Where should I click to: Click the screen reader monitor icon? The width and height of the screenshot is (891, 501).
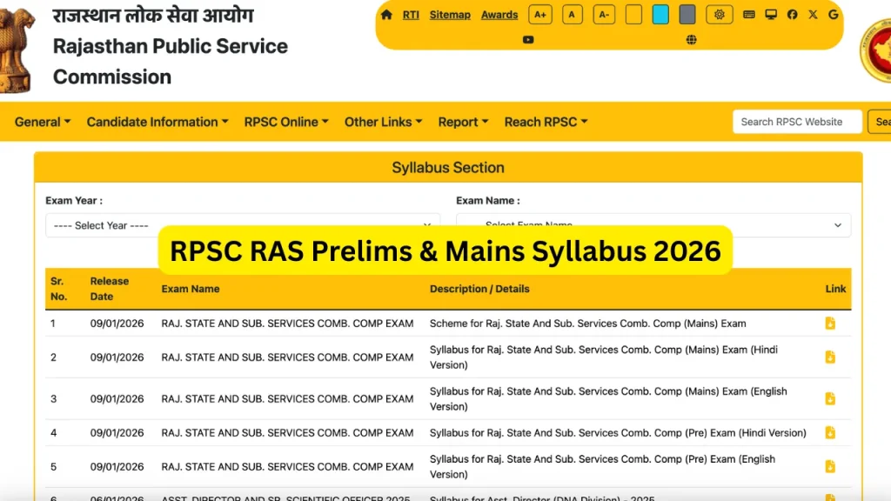tap(770, 15)
